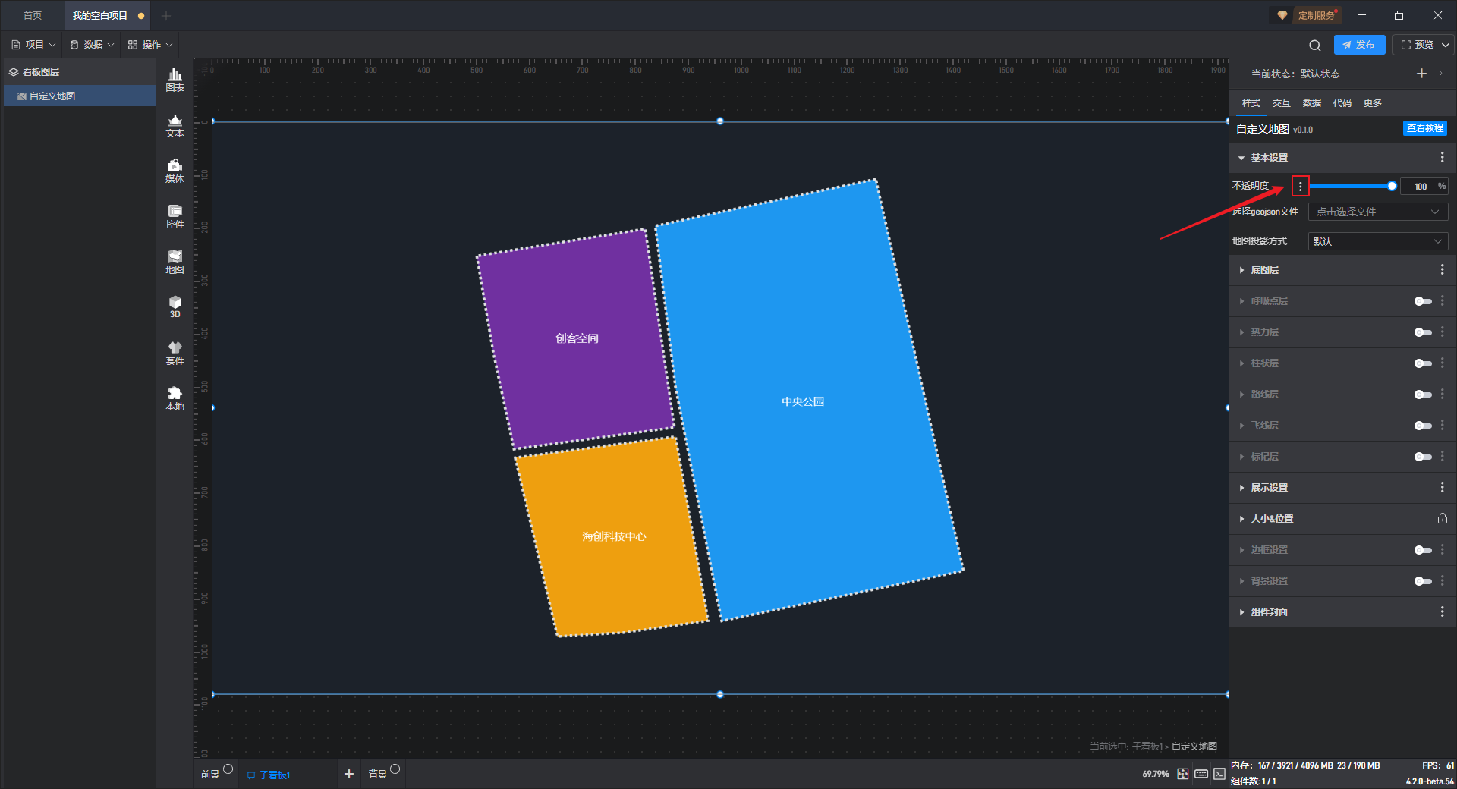Image resolution: width=1457 pixels, height=789 pixels.
Task: Open the 本地 local components panel
Action: [175, 398]
